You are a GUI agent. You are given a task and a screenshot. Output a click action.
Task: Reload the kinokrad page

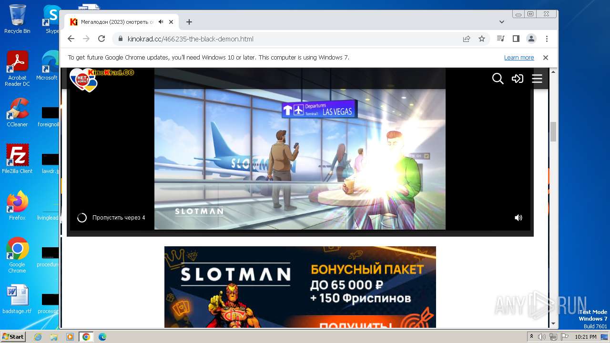click(x=102, y=39)
